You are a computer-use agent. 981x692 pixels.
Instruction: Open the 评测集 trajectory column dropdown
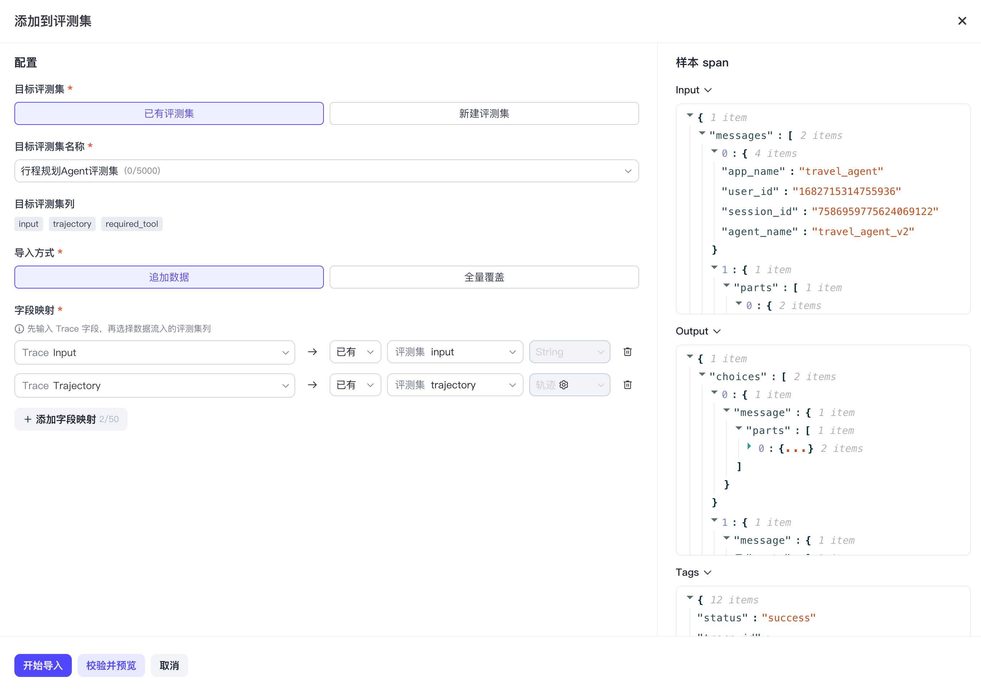[455, 385]
